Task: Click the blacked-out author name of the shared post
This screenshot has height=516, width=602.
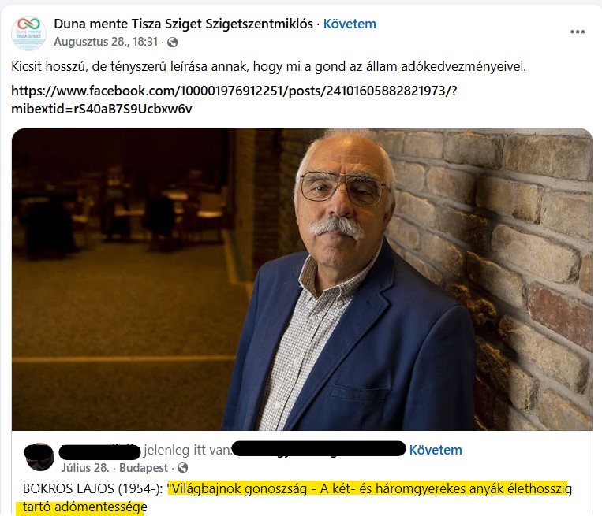Action: pos(100,452)
